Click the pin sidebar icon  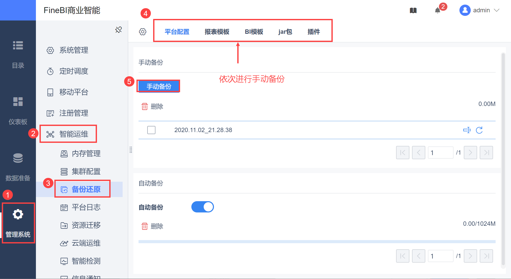tap(119, 30)
